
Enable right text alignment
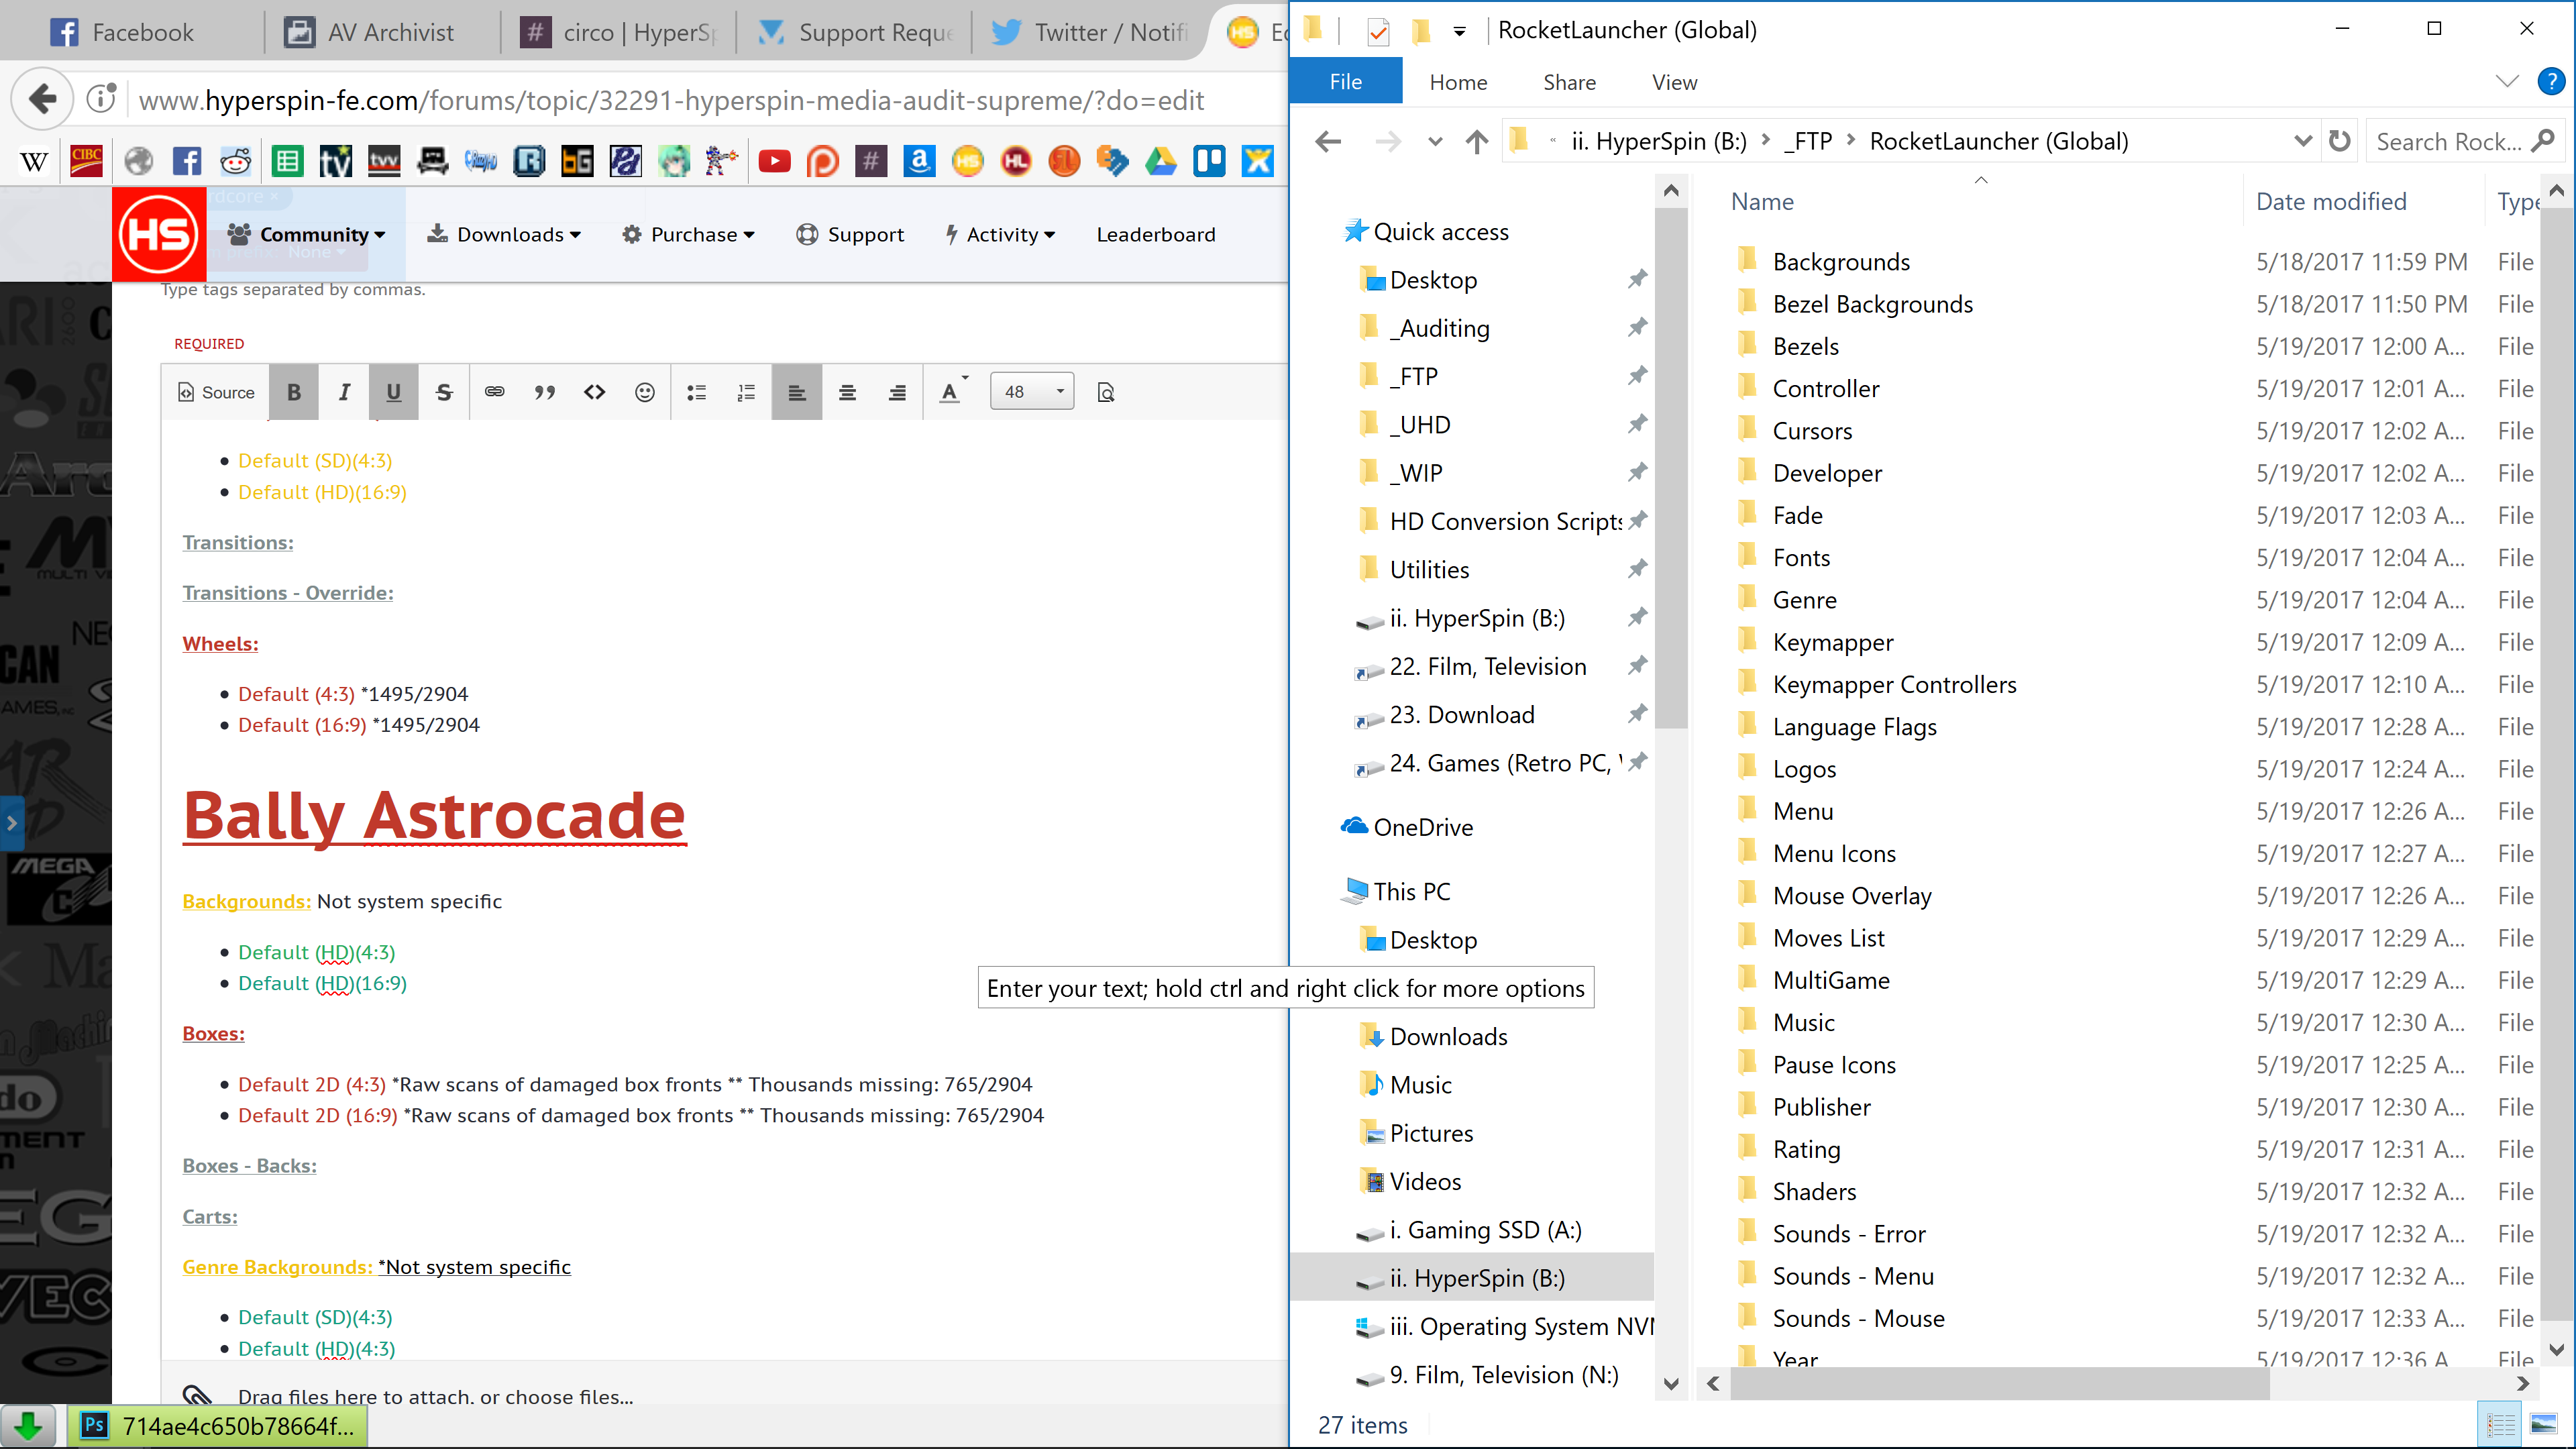coord(897,392)
